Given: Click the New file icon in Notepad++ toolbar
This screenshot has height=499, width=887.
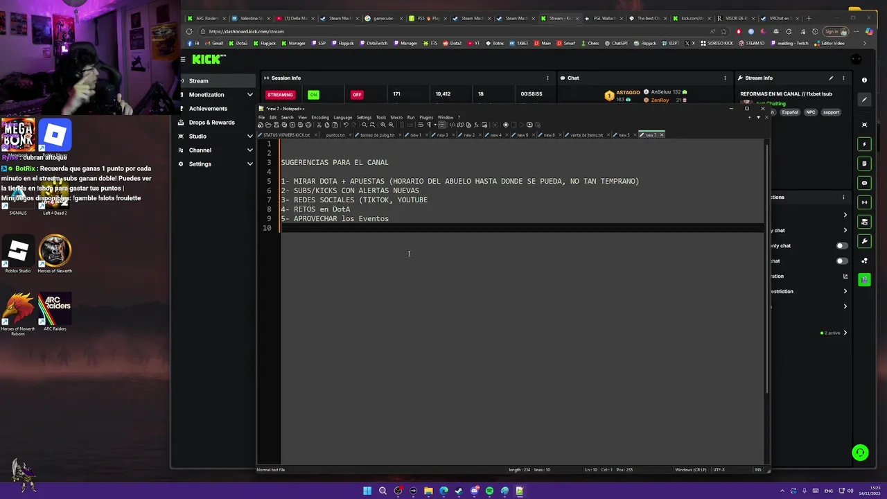Looking at the screenshot, I should pos(261,125).
